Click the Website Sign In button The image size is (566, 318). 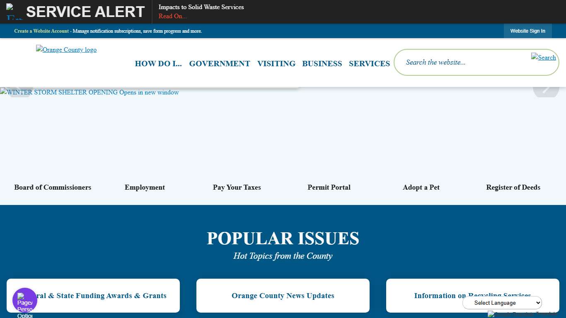click(x=527, y=31)
